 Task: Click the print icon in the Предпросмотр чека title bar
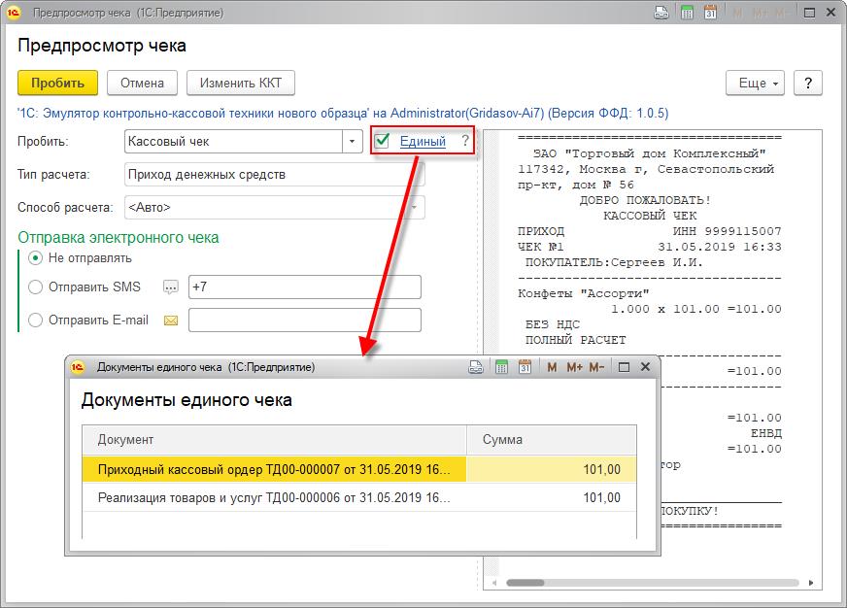[661, 13]
